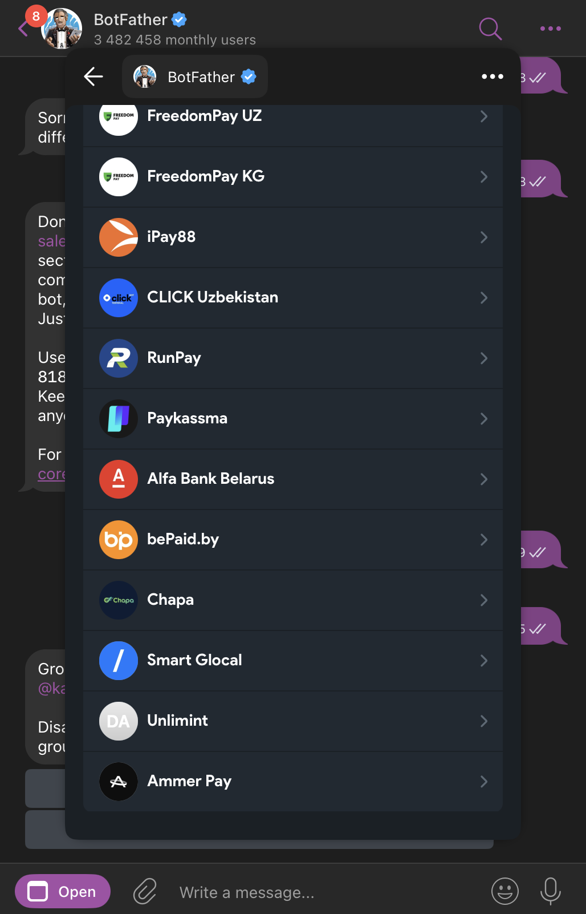Expand the RunPay row chevron

[x=483, y=358]
